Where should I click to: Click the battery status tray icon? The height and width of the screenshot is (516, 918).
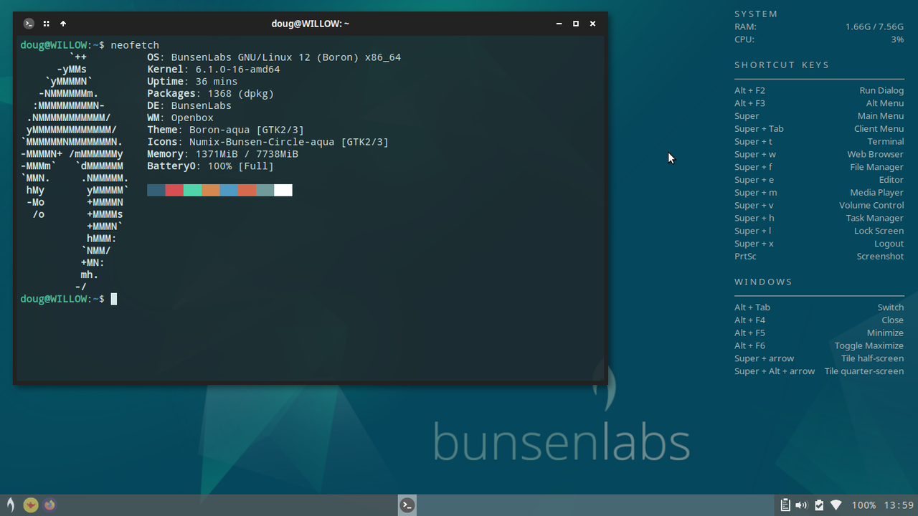(x=819, y=505)
